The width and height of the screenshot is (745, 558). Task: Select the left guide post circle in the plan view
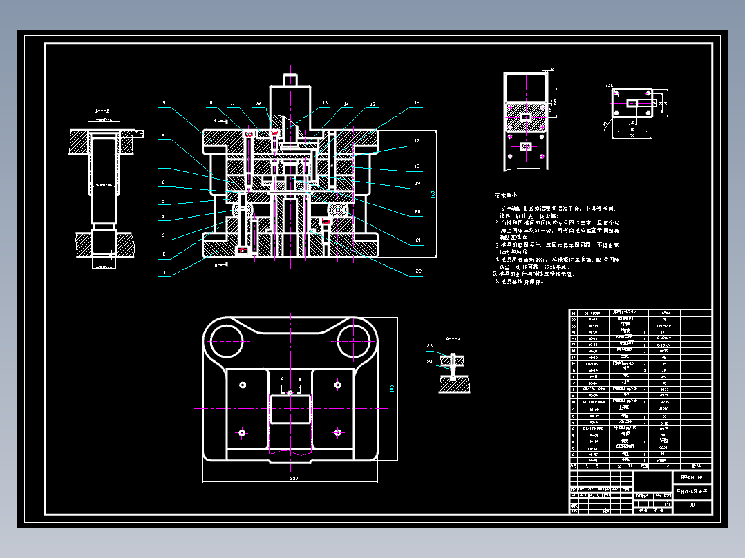click(x=227, y=341)
